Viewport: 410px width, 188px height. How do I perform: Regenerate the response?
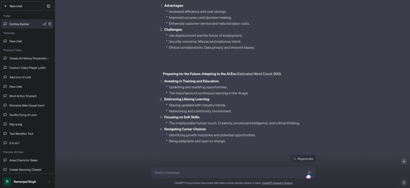(303, 158)
